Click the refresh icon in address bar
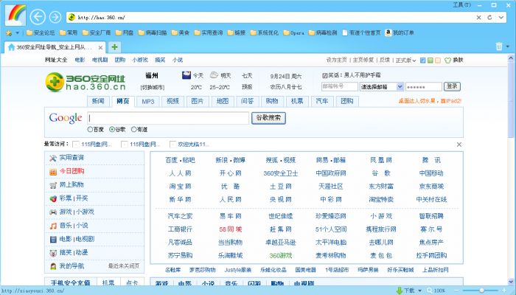This screenshot has height=295, width=516. 489,18
